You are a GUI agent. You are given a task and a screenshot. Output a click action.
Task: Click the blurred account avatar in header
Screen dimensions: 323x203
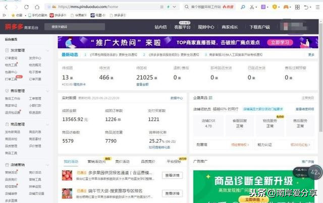pyautogui.click(x=294, y=27)
